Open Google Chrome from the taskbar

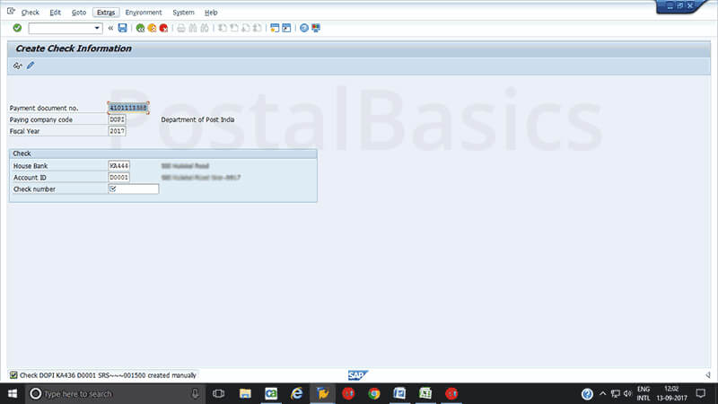coord(374,393)
